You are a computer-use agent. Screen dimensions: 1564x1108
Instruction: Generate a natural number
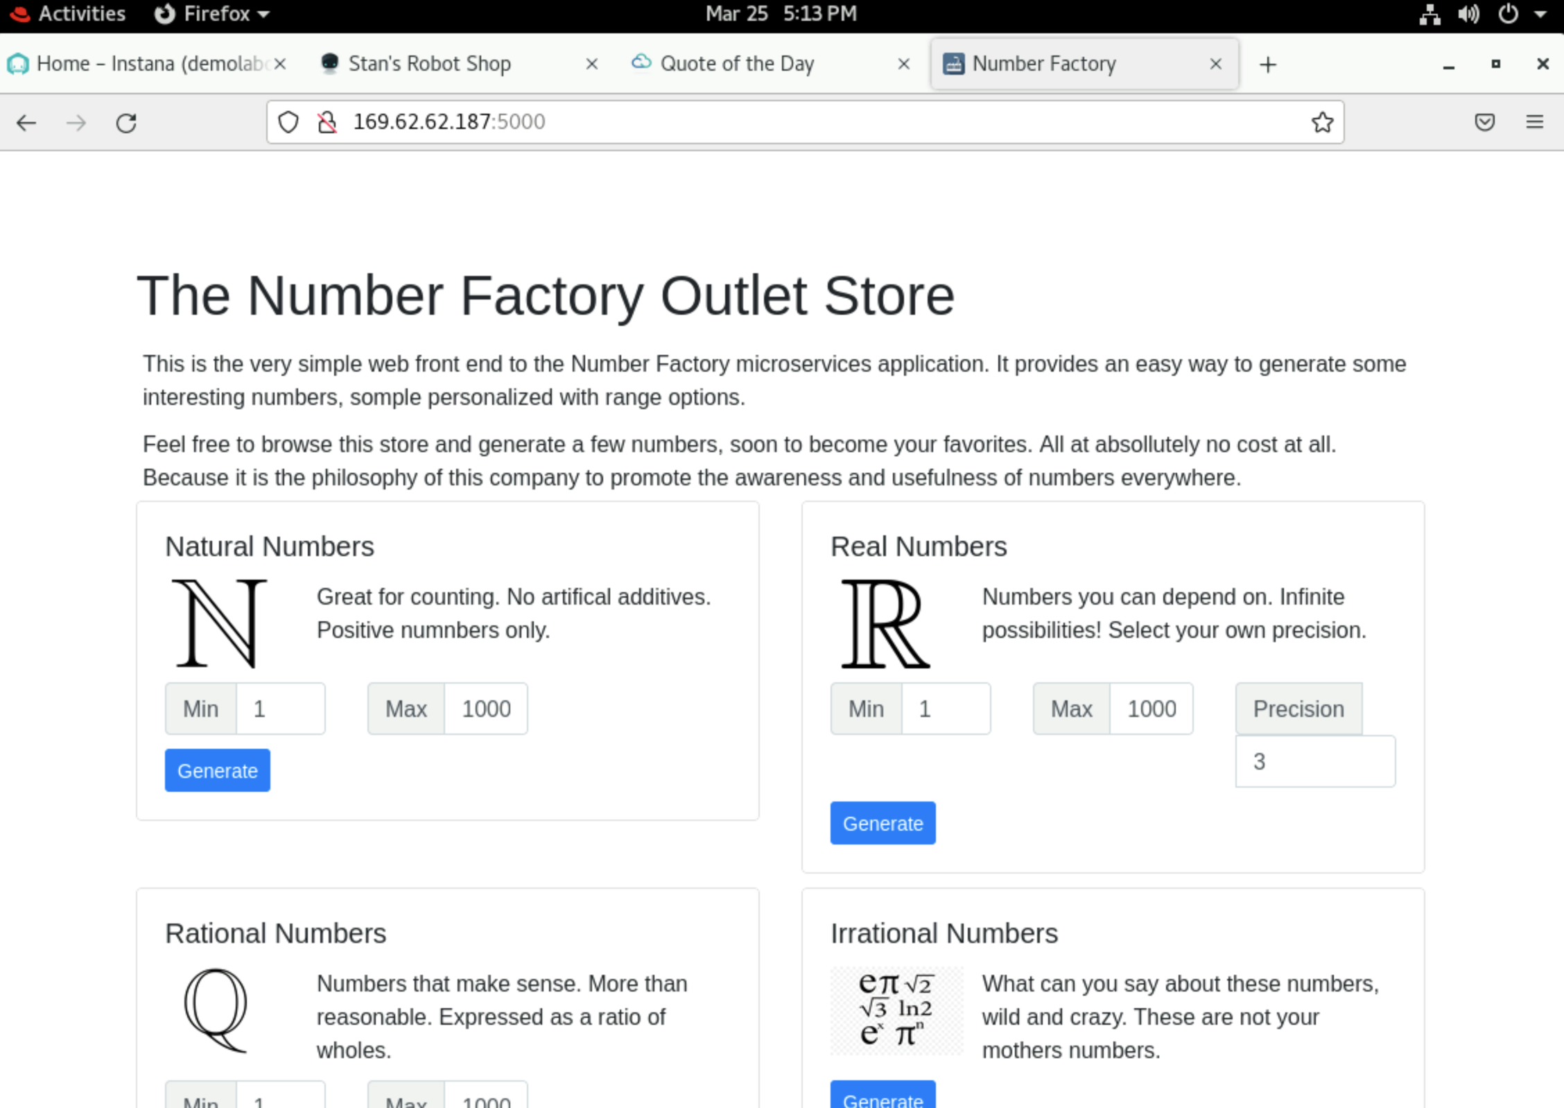point(218,770)
